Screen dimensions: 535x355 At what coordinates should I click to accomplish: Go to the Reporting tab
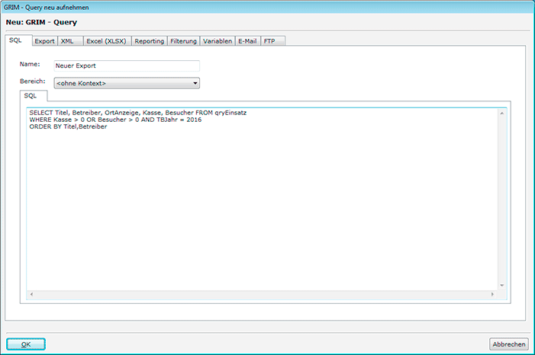pyautogui.click(x=149, y=41)
